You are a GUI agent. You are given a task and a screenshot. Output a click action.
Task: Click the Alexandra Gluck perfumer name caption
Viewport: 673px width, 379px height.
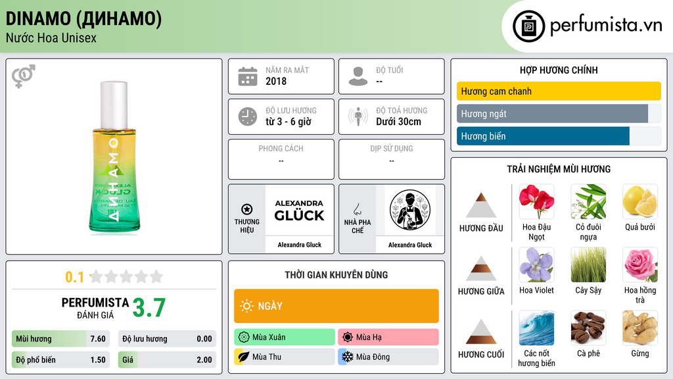pyautogui.click(x=410, y=245)
